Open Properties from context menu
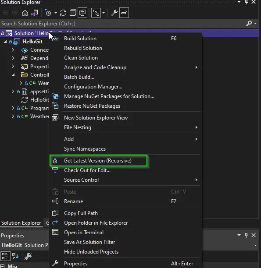The height and width of the screenshot is (268, 261). [125, 263]
